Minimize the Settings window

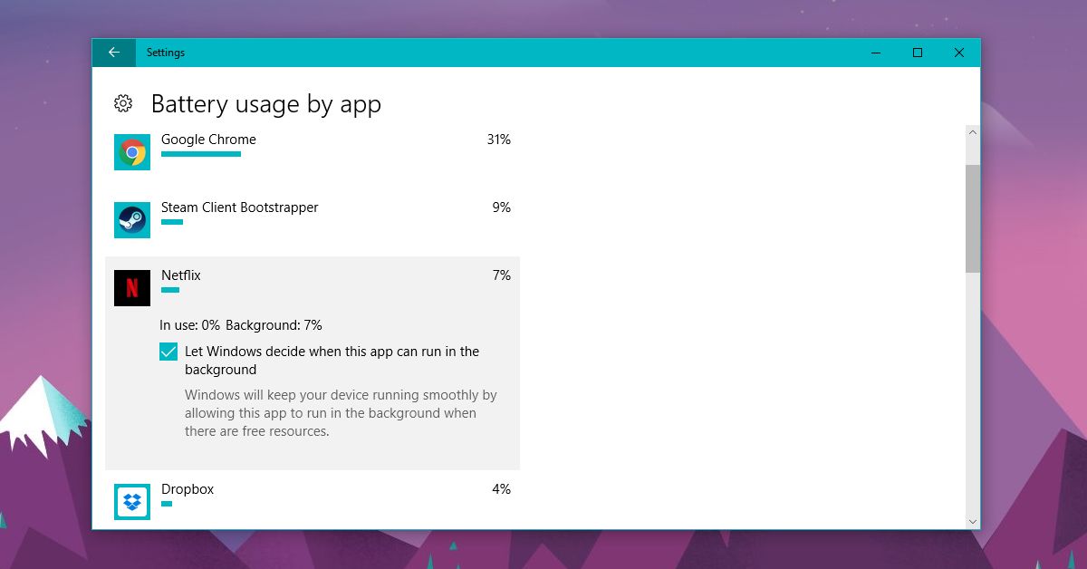point(876,53)
